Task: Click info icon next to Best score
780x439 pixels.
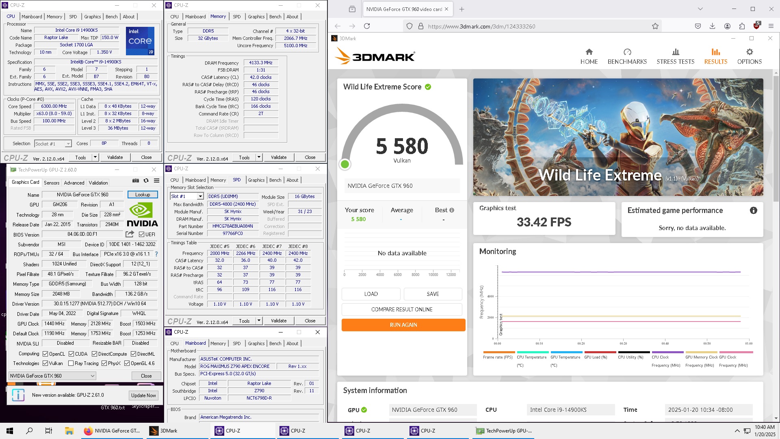Action: [x=452, y=210]
